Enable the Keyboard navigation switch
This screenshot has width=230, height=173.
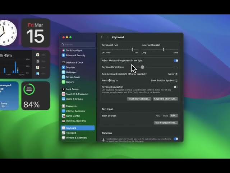pyautogui.click(x=176, y=87)
